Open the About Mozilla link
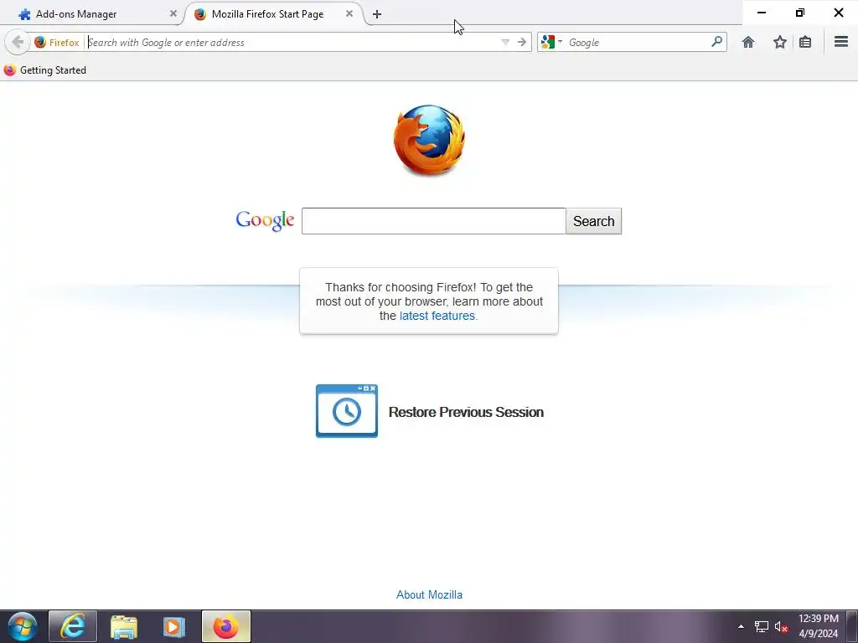The image size is (858, 643). coord(429,595)
